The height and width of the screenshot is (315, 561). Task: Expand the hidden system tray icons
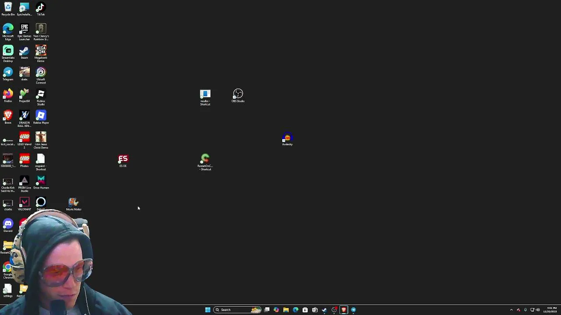click(x=511, y=310)
